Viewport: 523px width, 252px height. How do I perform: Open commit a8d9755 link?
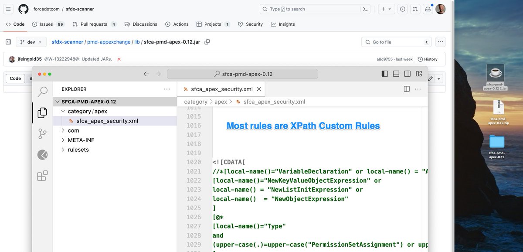384,59
